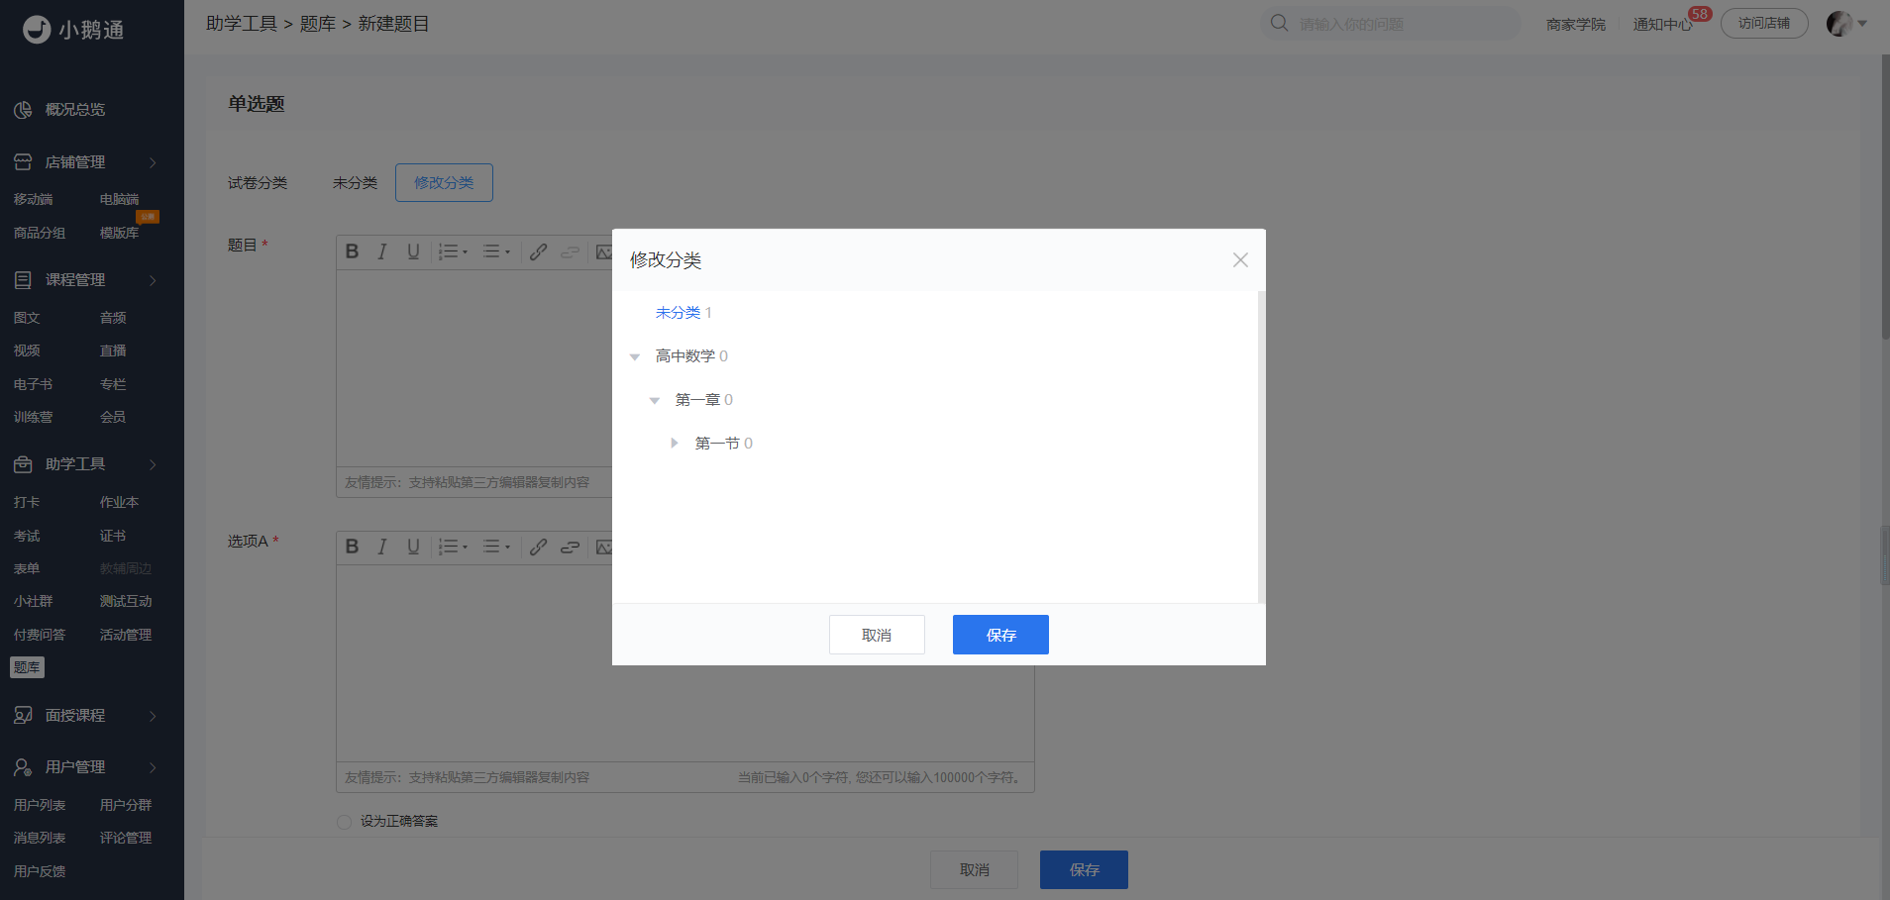Click Bold icon in 题目 editor toolbar

click(x=352, y=251)
